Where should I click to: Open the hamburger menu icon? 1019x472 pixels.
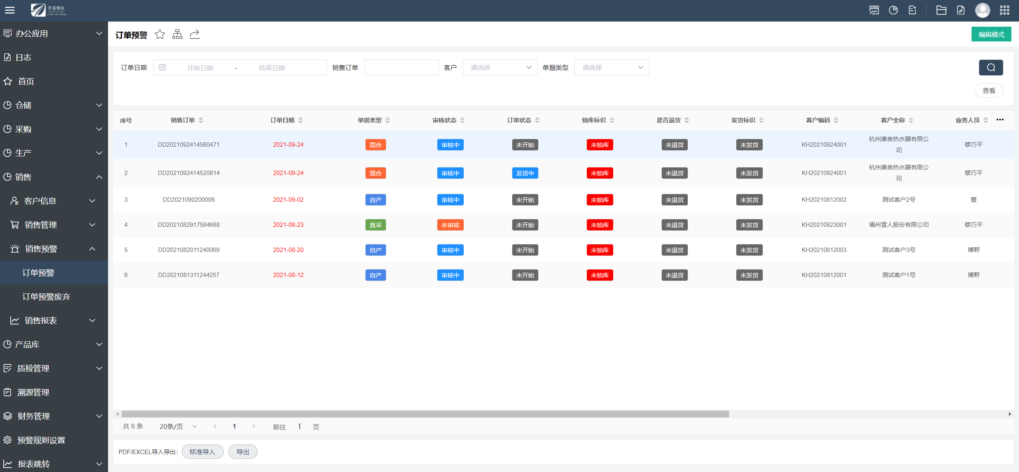pyautogui.click(x=10, y=10)
